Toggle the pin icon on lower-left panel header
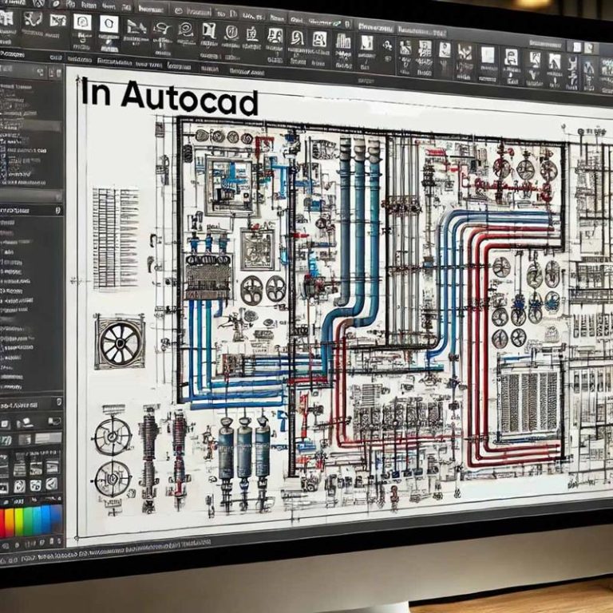The height and width of the screenshot is (613, 613). tap(57, 404)
